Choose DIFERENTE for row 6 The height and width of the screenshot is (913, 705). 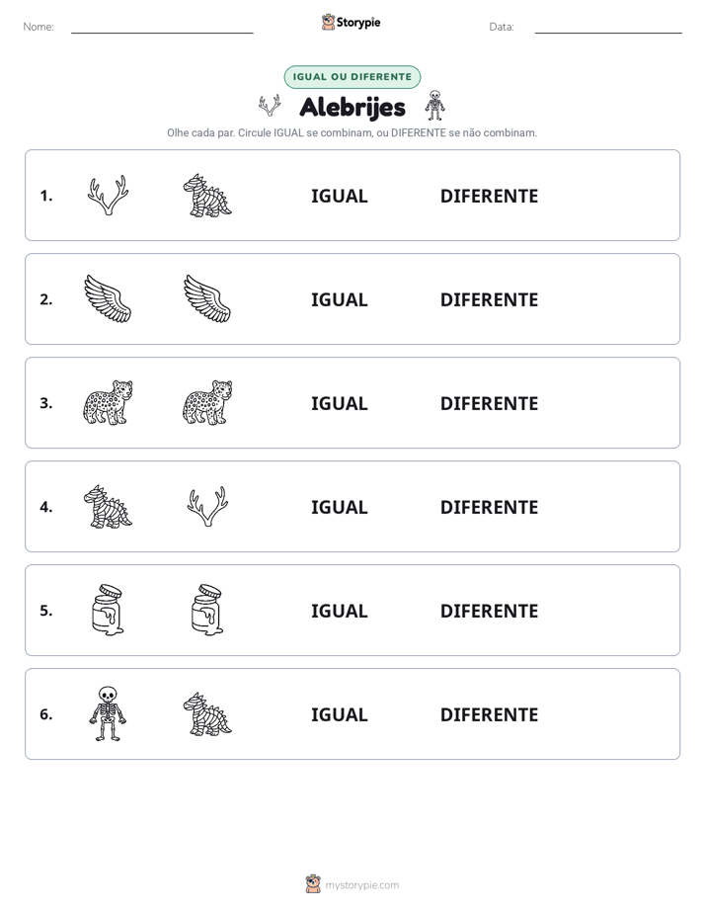click(x=489, y=714)
